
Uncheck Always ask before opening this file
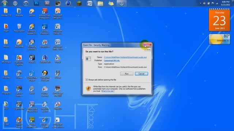pos(87,80)
